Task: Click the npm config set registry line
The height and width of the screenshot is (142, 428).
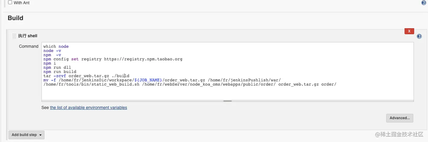Action: pyautogui.click(x=113, y=59)
